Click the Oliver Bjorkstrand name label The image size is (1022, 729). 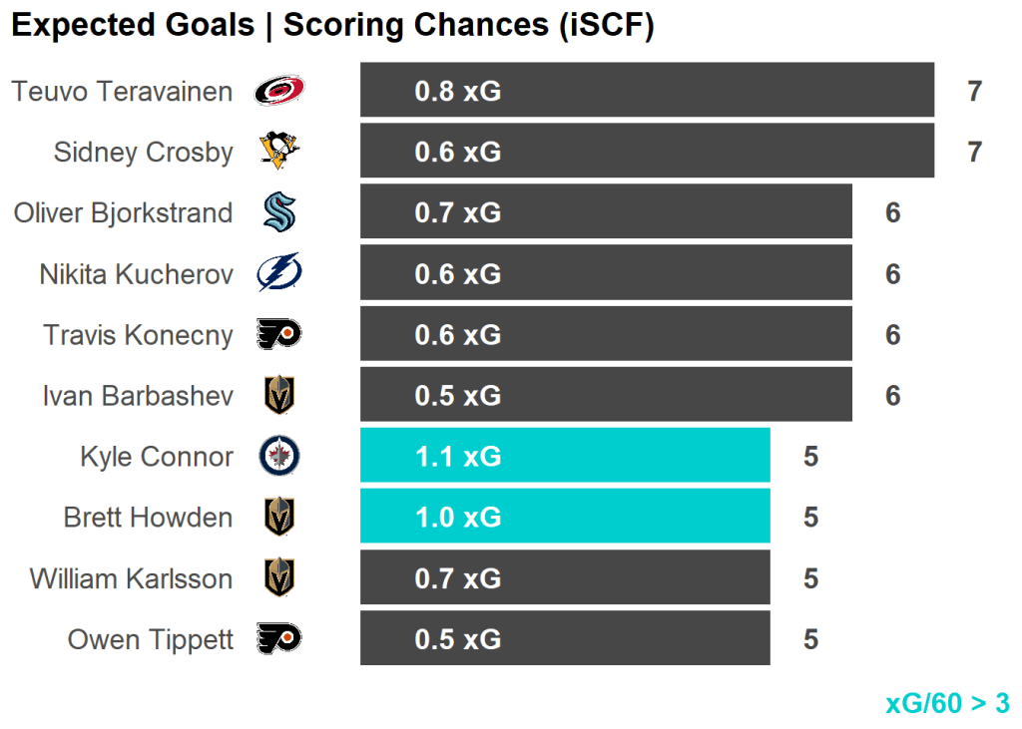pos(123,213)
